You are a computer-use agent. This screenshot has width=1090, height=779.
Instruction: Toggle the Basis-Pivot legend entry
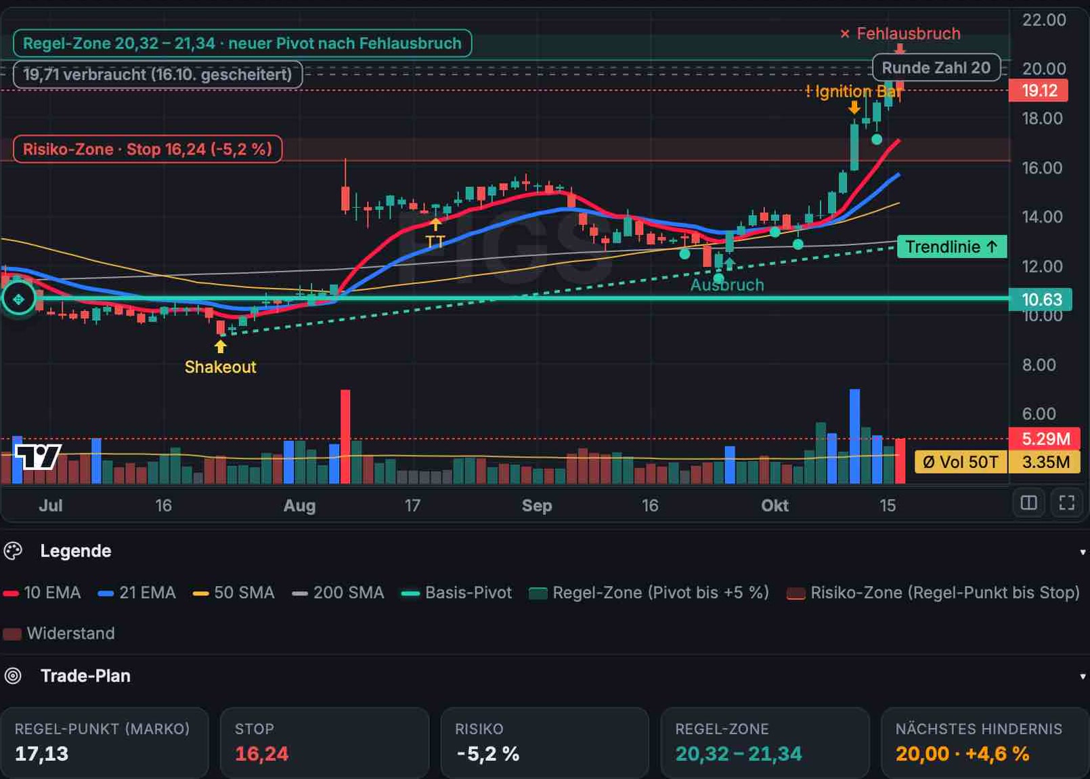[x=456, y=593]
